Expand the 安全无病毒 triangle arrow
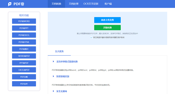Screen dimensions: 175x94 click(53, 91)
